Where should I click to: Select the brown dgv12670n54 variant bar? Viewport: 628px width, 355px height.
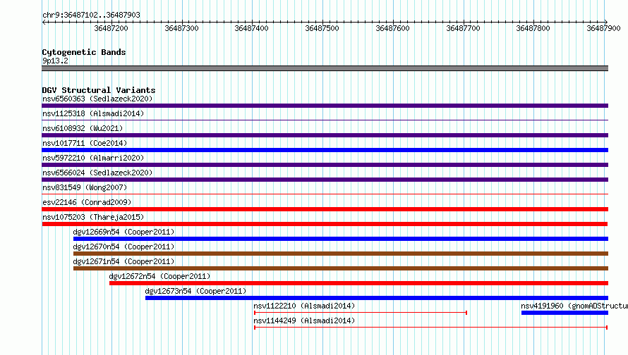coord(341,254)
